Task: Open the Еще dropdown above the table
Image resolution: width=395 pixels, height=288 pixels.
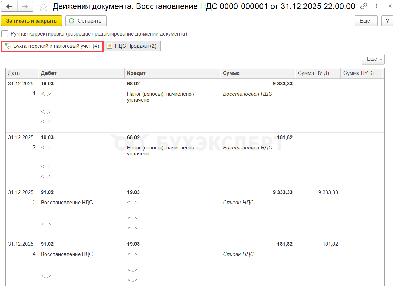Action: pos(373,59)
